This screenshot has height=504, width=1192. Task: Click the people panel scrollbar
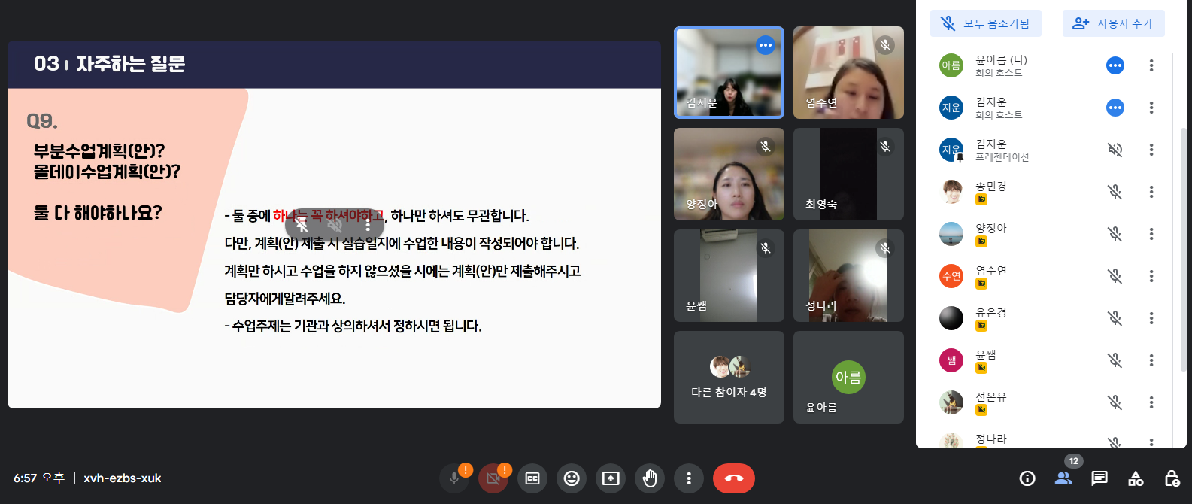[x=1183, y=248]
